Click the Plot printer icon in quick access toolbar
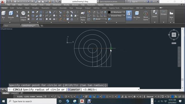The height and width of the screenshot is (104, 185). click(15, 1)
